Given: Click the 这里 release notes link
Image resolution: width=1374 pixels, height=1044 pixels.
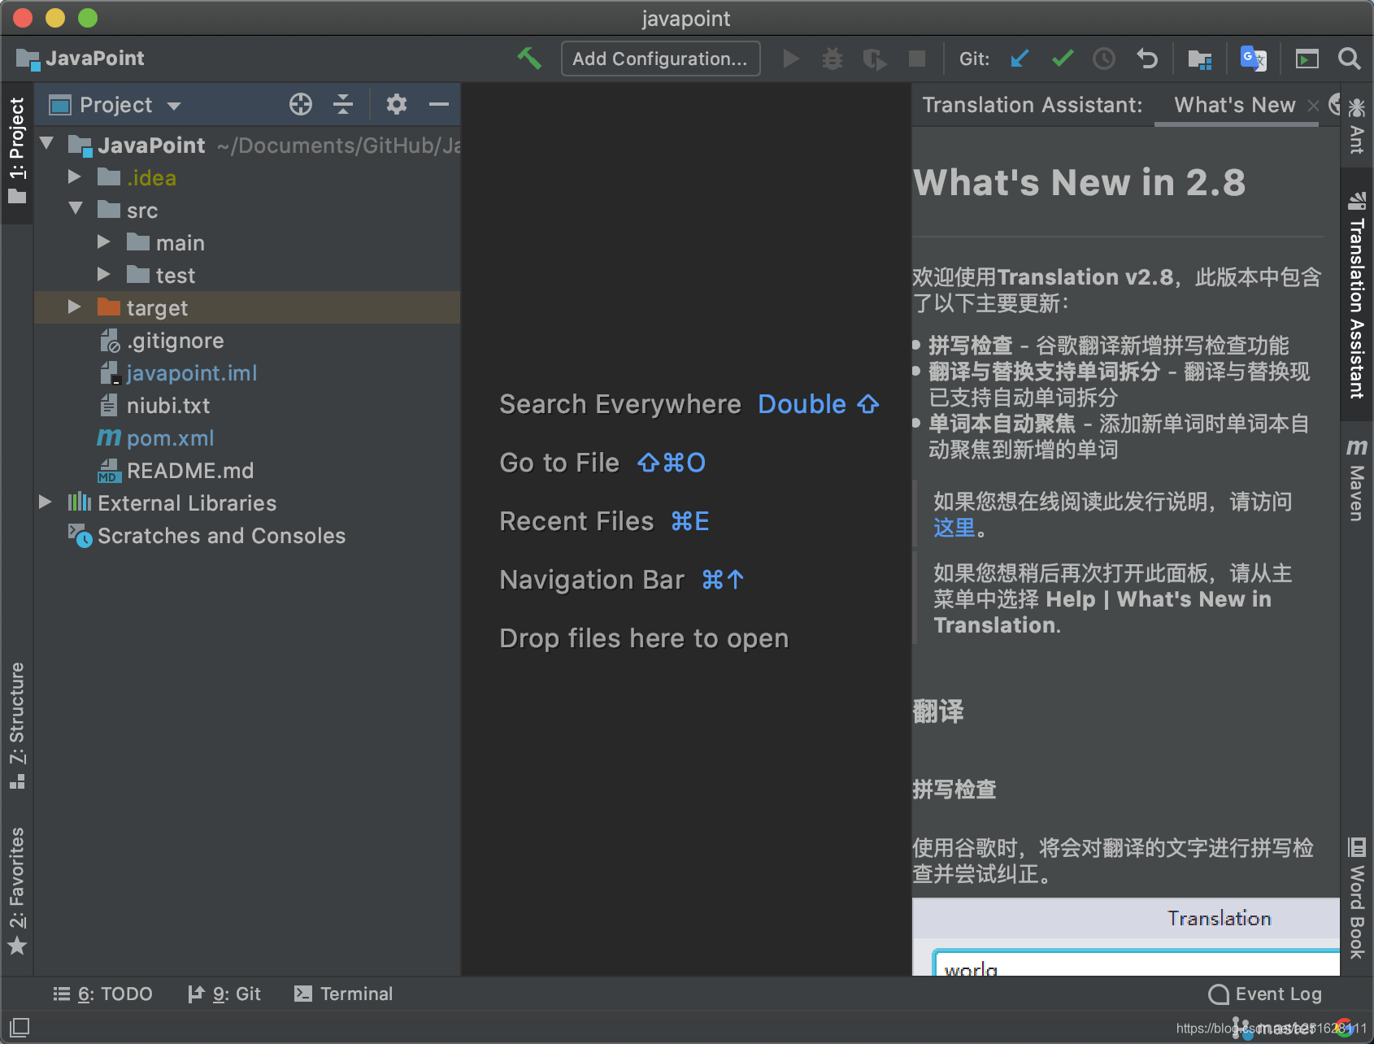Looking at the screenshot, I should 954,528.
